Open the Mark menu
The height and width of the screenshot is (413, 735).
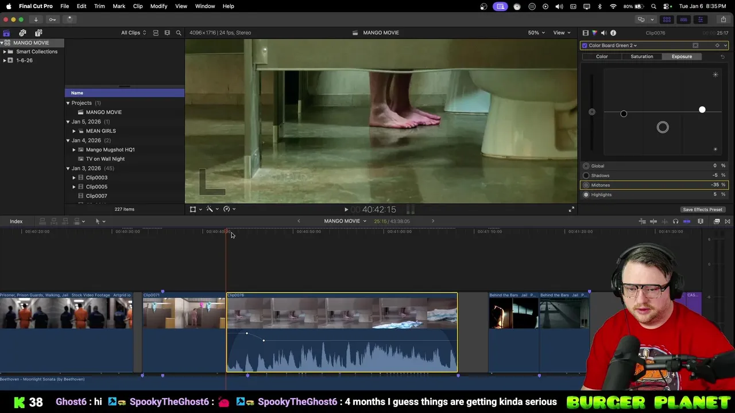(119, 6)
